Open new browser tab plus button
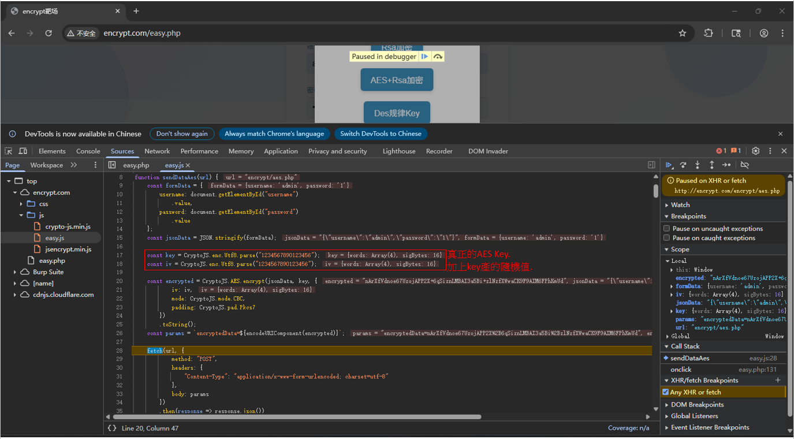 point(136,11)
